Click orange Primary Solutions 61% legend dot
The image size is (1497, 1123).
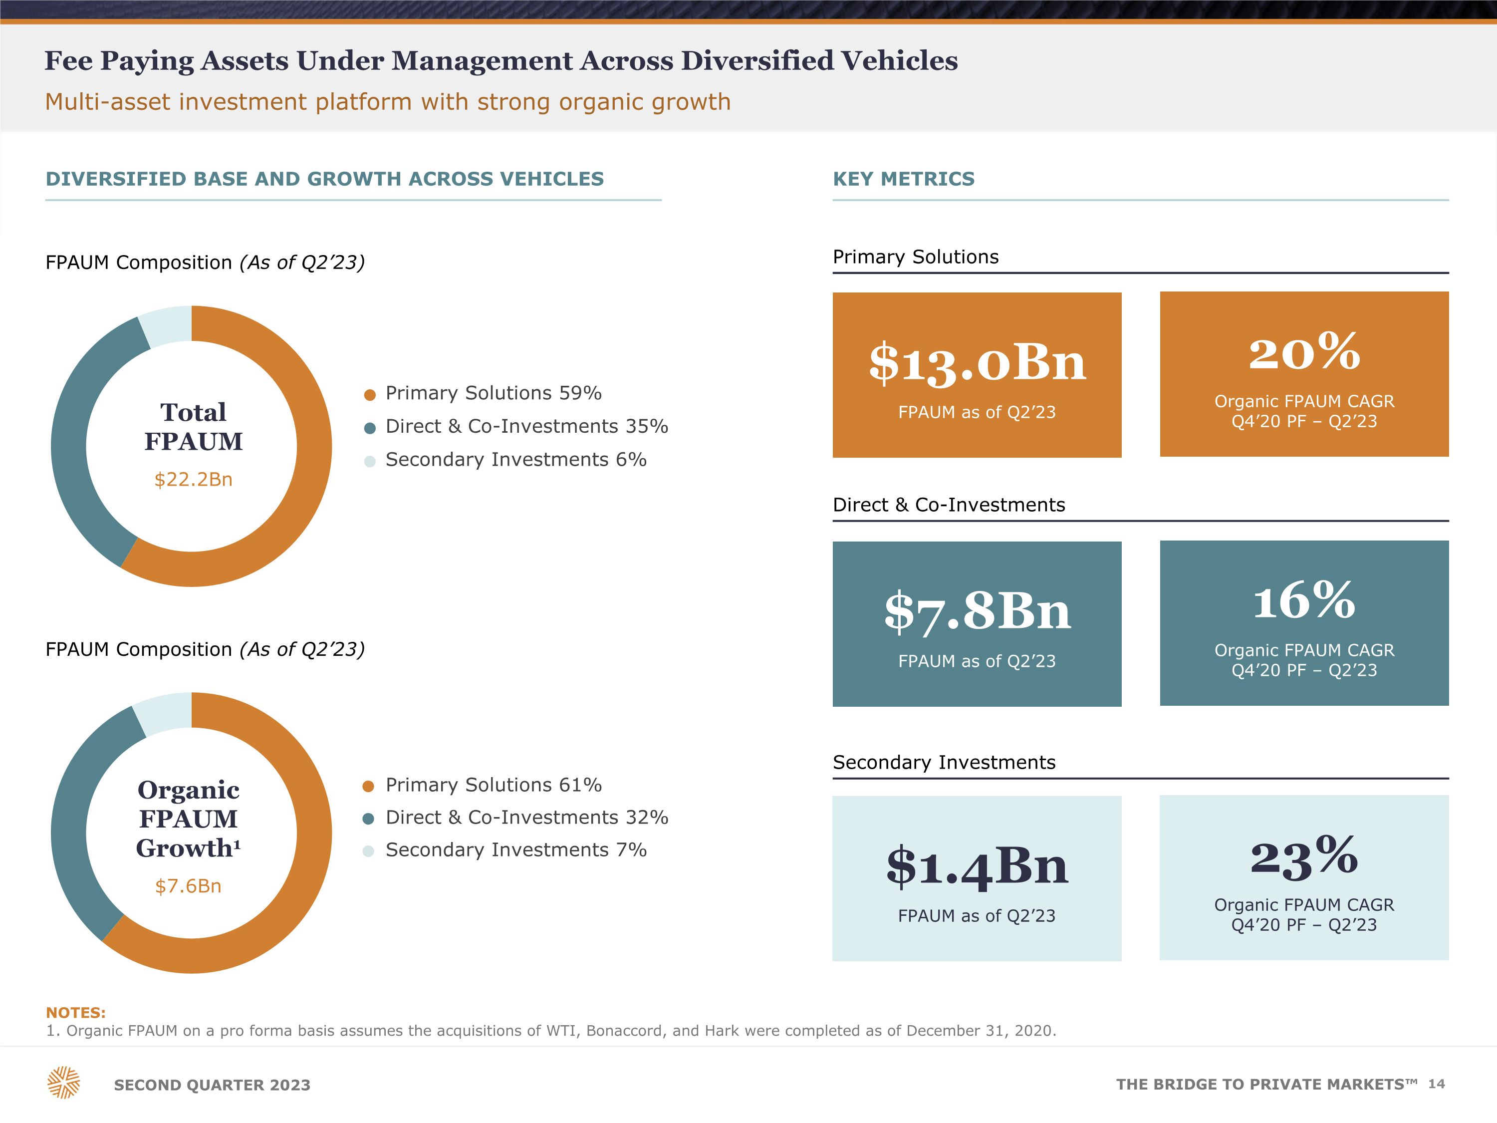tap(368, 786)
